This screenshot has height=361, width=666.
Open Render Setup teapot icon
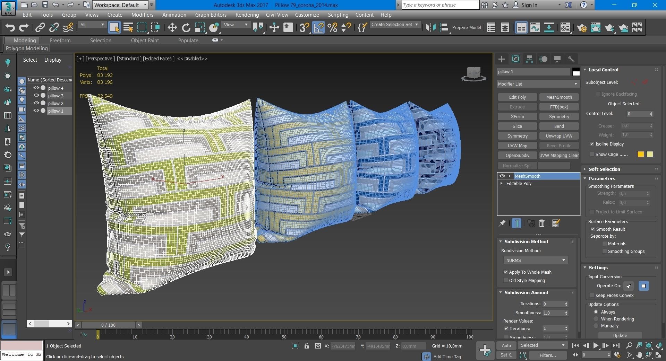click(x=582, y=27)
